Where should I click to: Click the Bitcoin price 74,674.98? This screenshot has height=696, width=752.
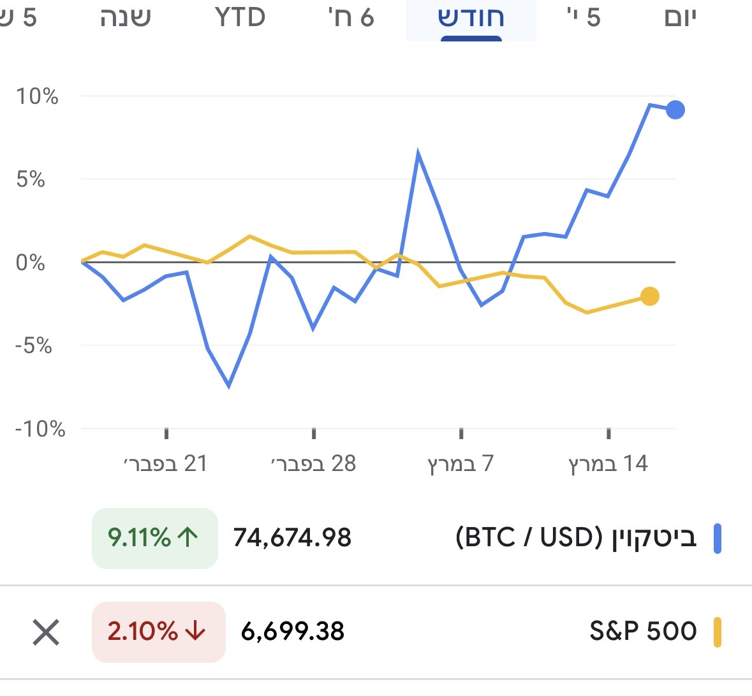point(292,538)
